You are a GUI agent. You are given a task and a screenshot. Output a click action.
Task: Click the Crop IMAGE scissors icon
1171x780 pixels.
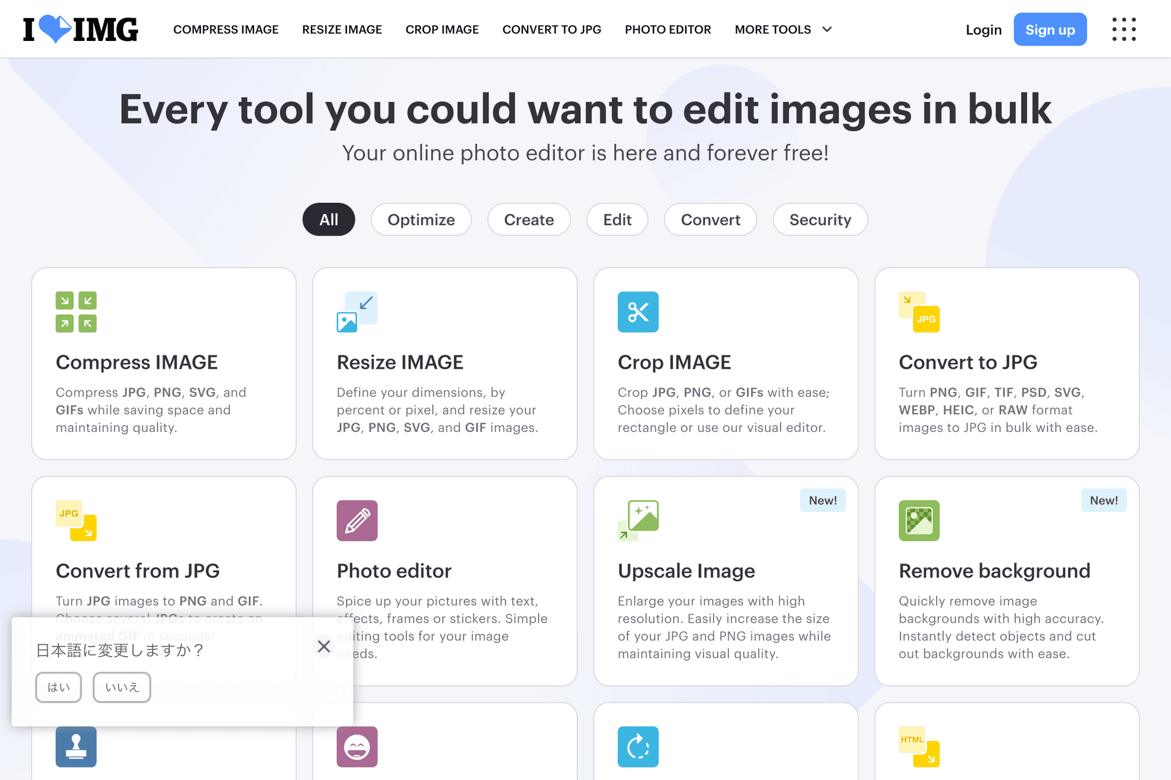(638, 312)
